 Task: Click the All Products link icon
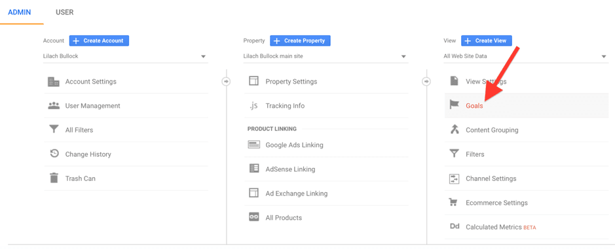click(x=253, y=217)
